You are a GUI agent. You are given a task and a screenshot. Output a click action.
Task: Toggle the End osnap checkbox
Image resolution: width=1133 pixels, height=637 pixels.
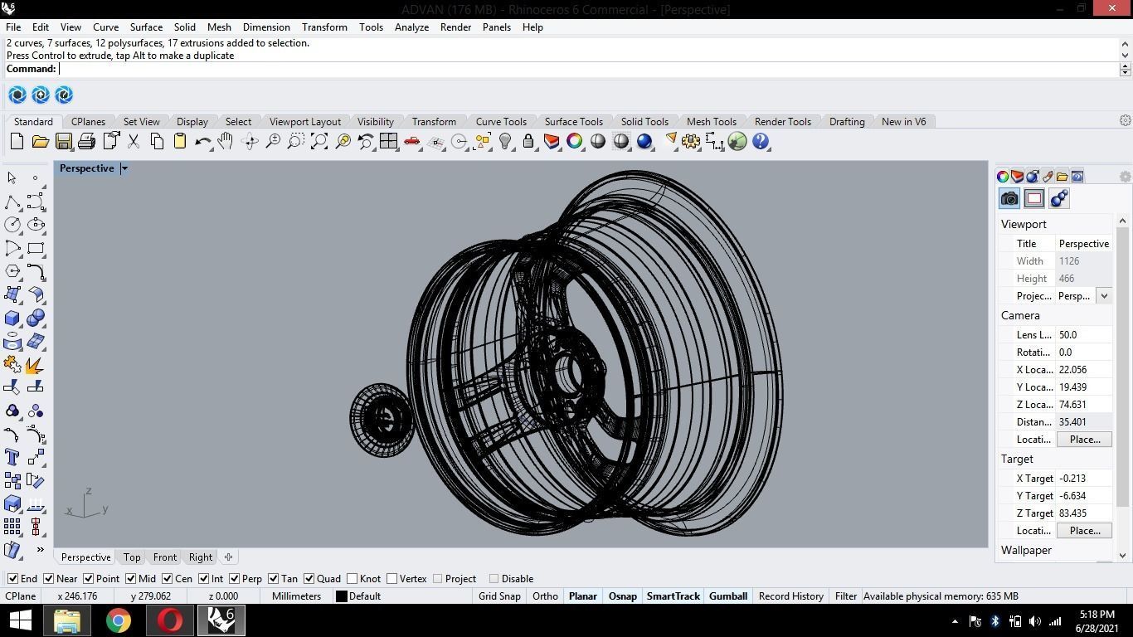click(12, 579)
